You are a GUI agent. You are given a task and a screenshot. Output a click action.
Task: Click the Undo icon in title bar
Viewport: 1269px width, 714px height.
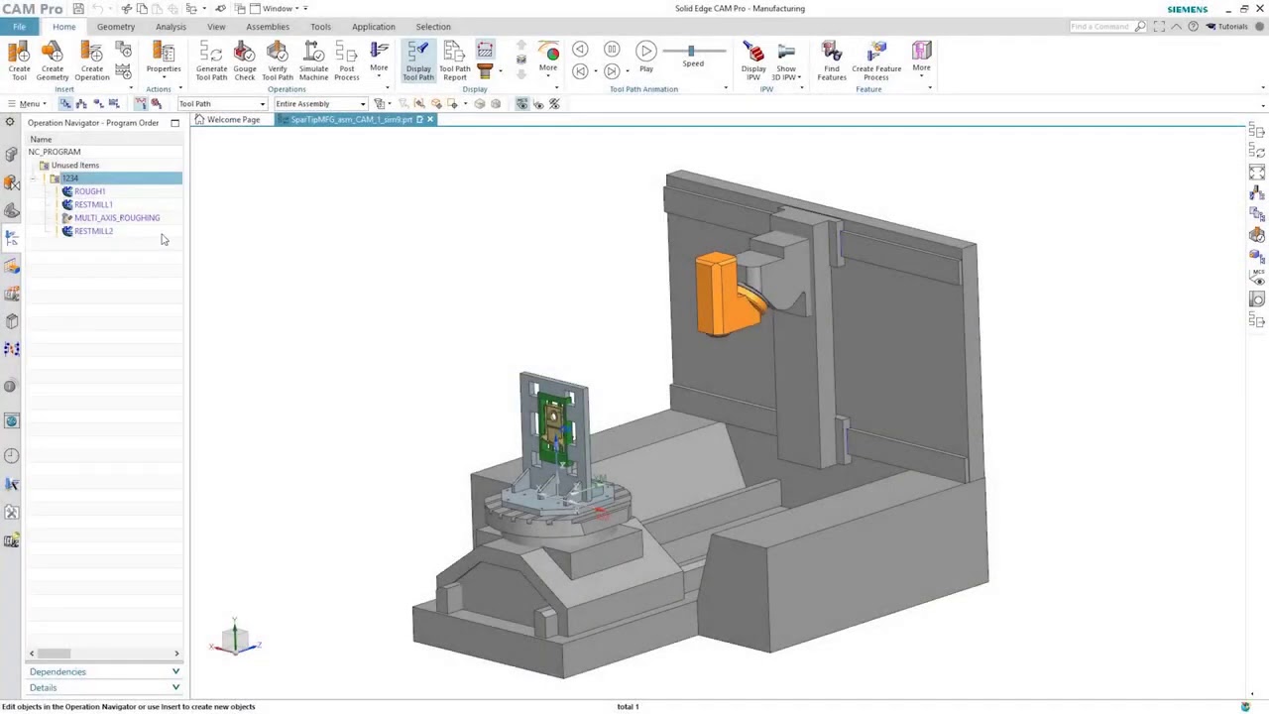pyautogui.click(x=97, y=9)
